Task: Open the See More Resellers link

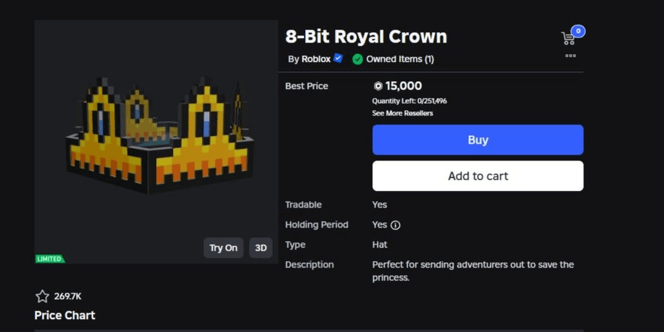Action: (x=402, y=113)
